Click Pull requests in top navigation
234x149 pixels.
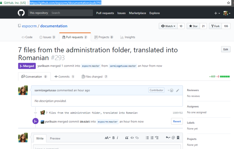pyautogui.click(x=105, y=13)
